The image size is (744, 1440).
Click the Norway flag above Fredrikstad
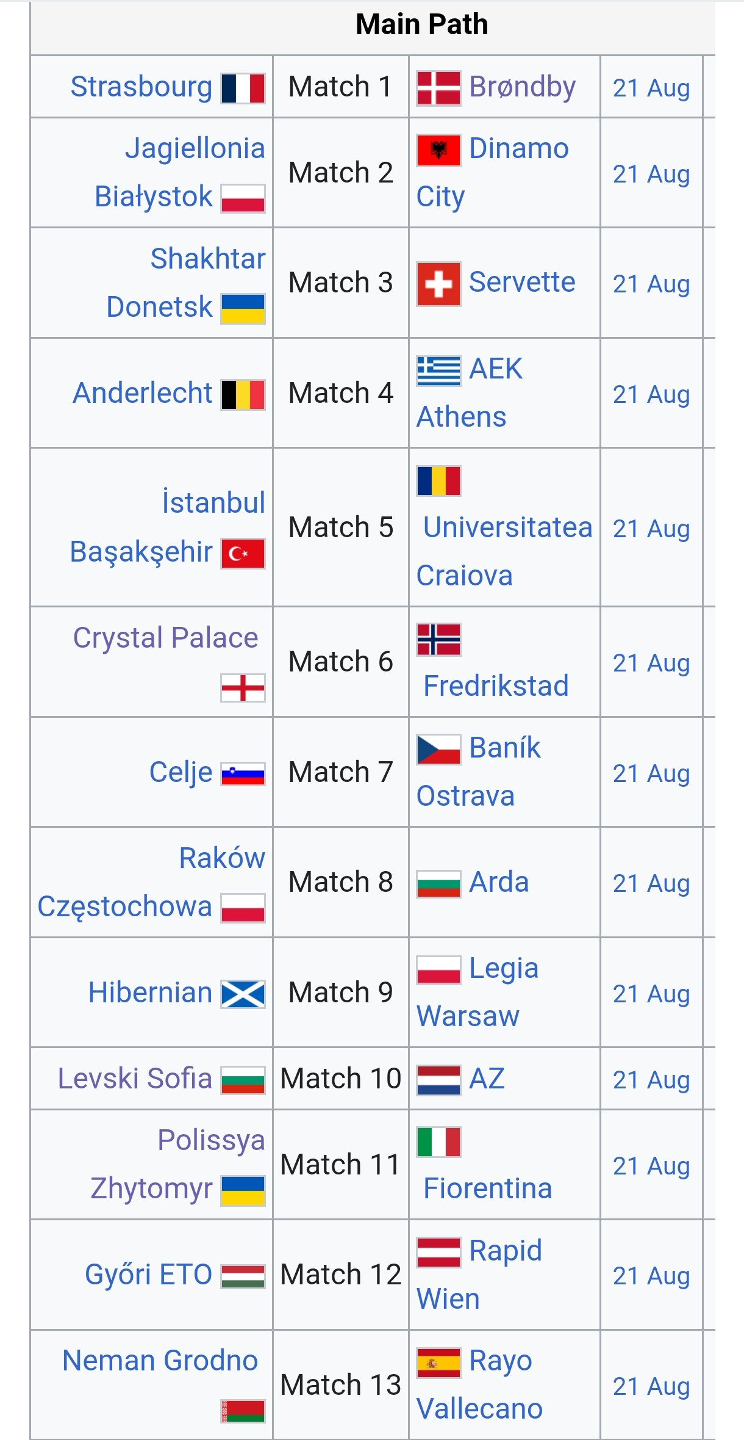[438, 639]
